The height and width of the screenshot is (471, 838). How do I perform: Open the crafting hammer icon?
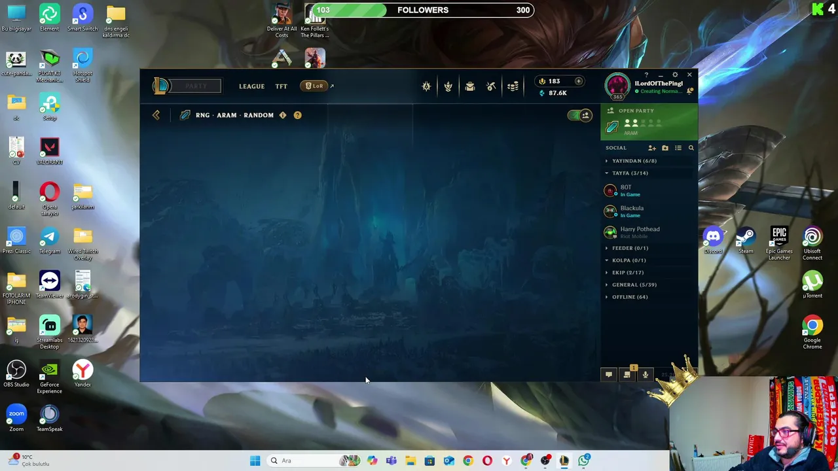491,86
